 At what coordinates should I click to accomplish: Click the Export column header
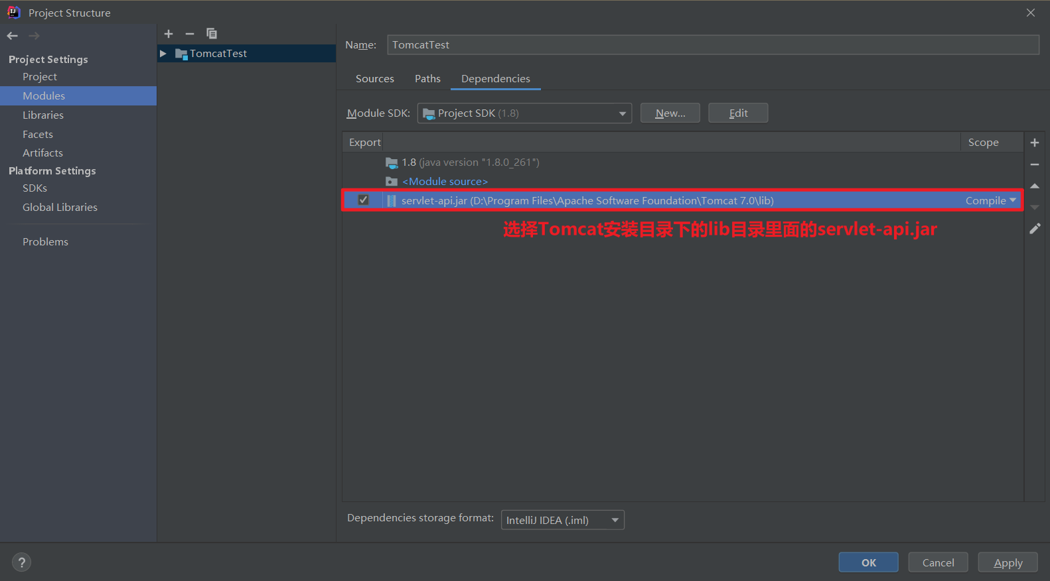point(364,143)
